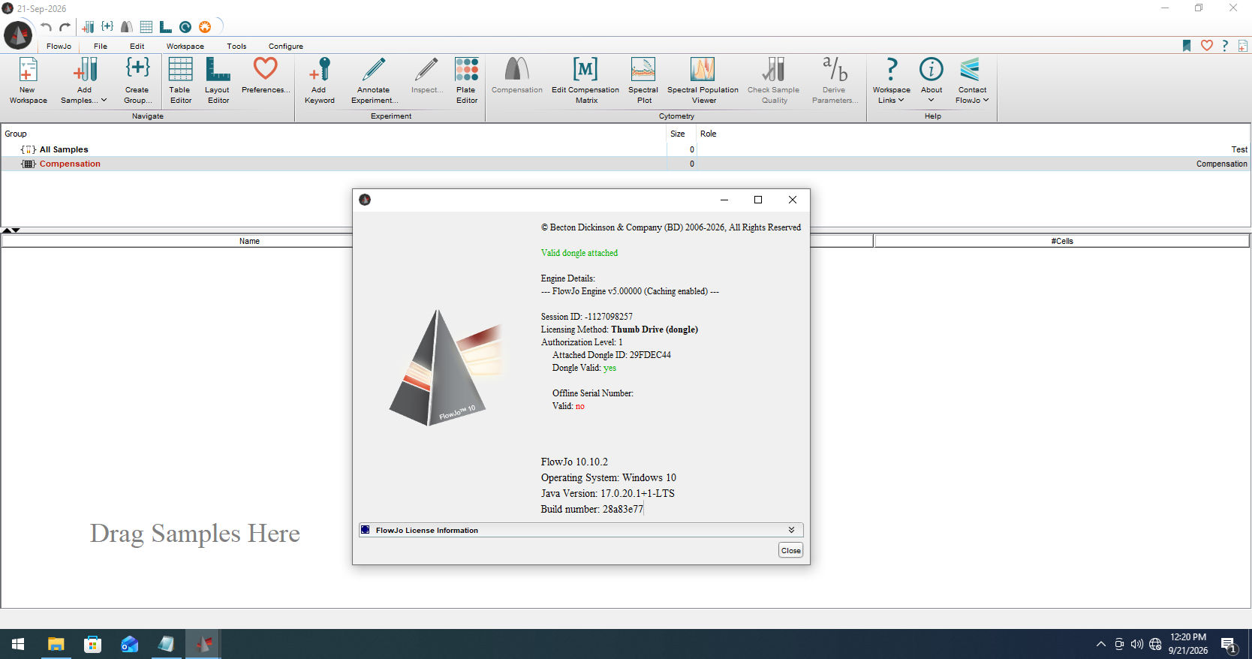Click the teal bookmark icon at top right

click(1187, 46)
